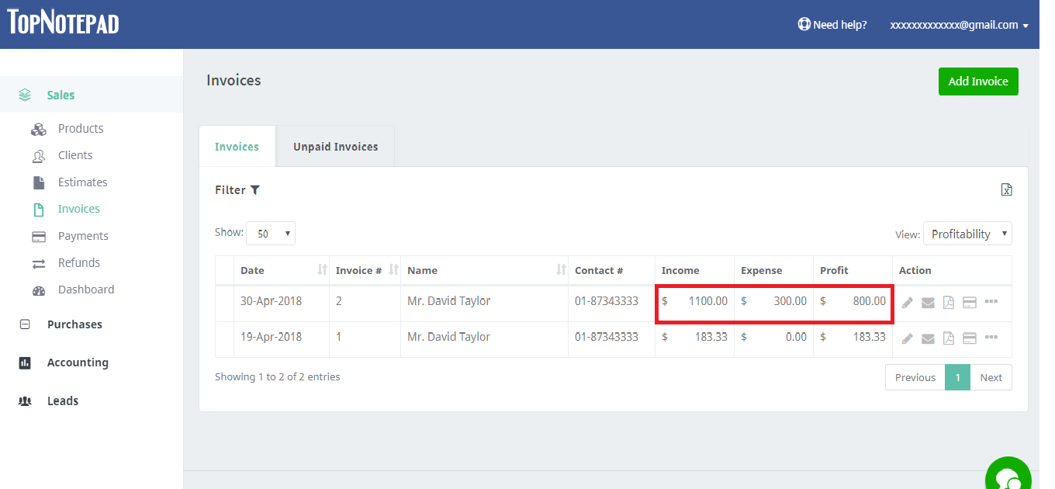Record payment for invoice 2 card icon

(x=969, y=302)
